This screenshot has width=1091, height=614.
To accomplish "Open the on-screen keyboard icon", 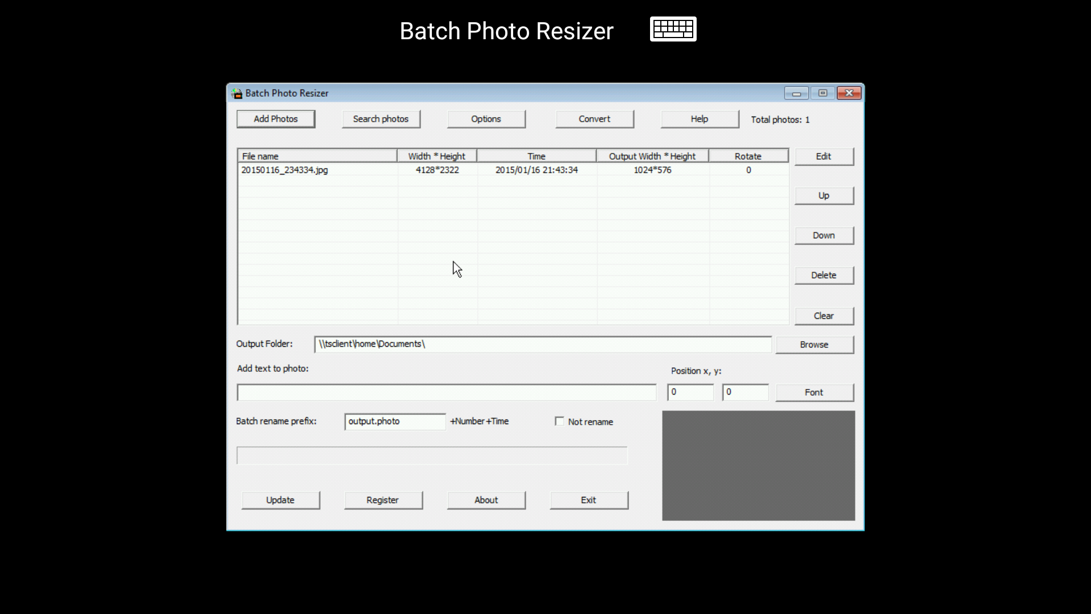I will (673, 29).
